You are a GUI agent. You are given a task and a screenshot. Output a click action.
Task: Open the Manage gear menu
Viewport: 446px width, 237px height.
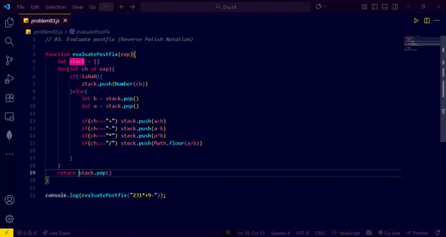tap(9, 219)
